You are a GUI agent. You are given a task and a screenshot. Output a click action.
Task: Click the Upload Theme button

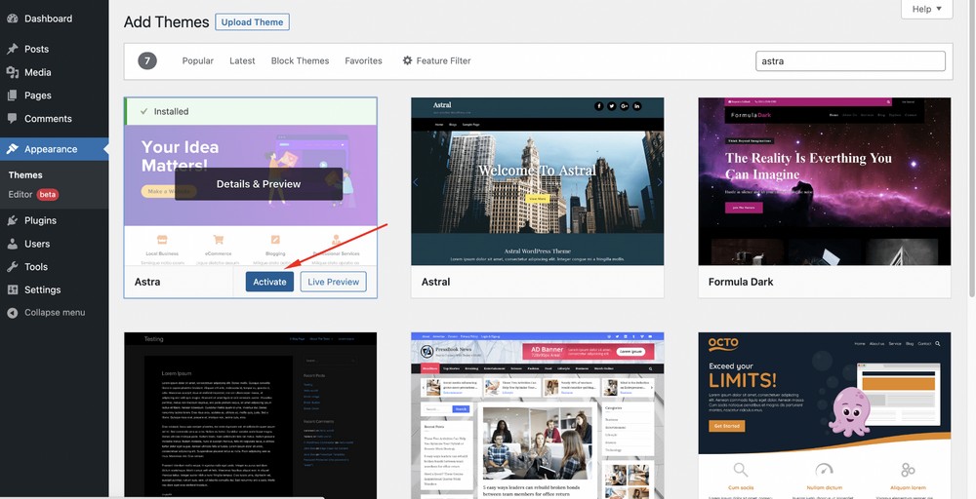[253, 21]
